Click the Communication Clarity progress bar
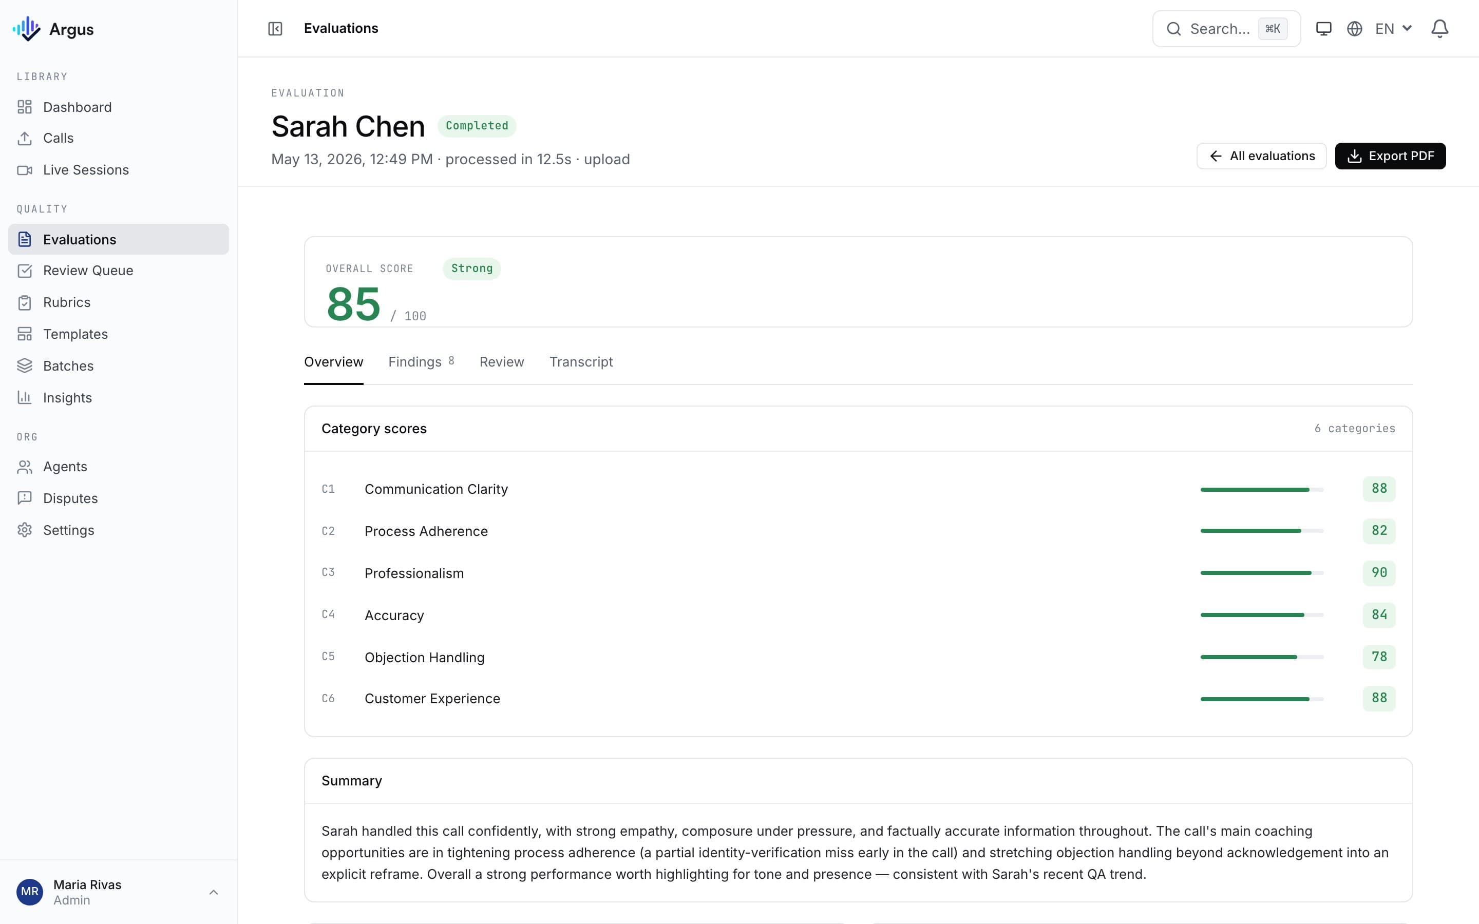Viewport: 1479px width, 924px height. pyautogui.click(x=1261, y=490)
